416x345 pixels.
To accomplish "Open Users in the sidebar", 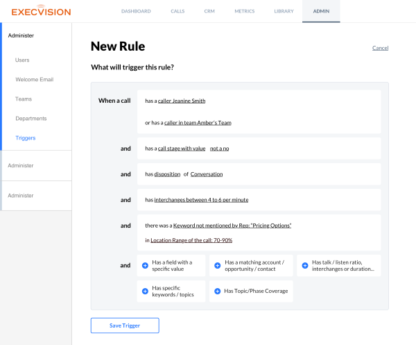I will pyautogui.click(x=22, y=60).
